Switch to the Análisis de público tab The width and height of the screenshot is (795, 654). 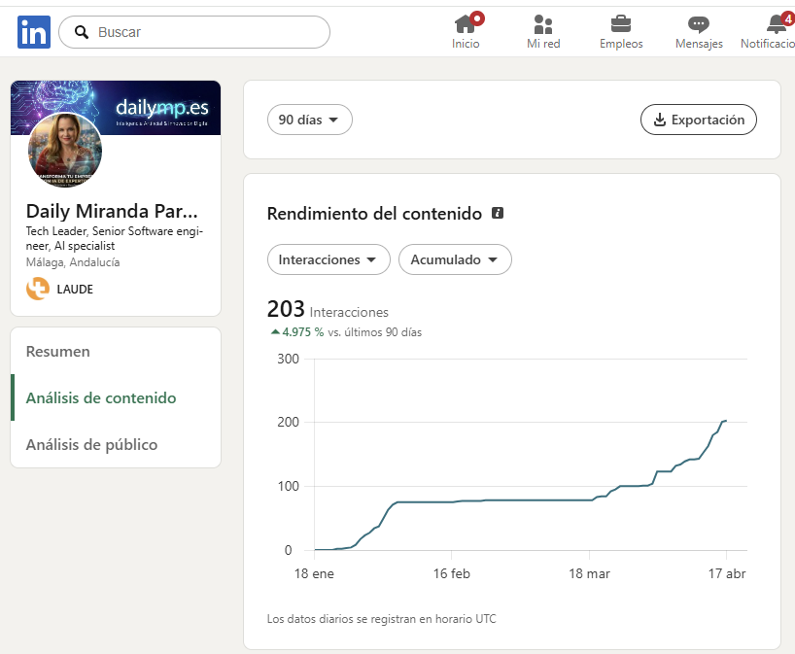pyautogui.click(x=92, y=444)
